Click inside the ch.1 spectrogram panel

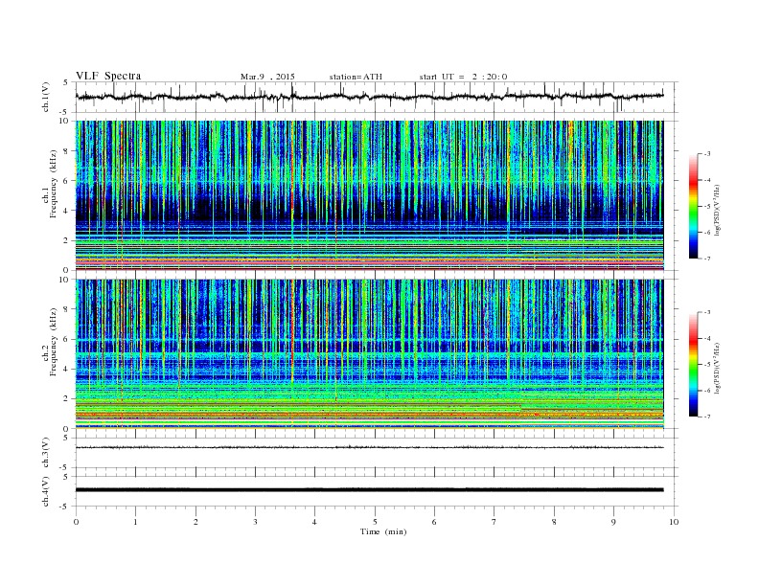[369, 195]
